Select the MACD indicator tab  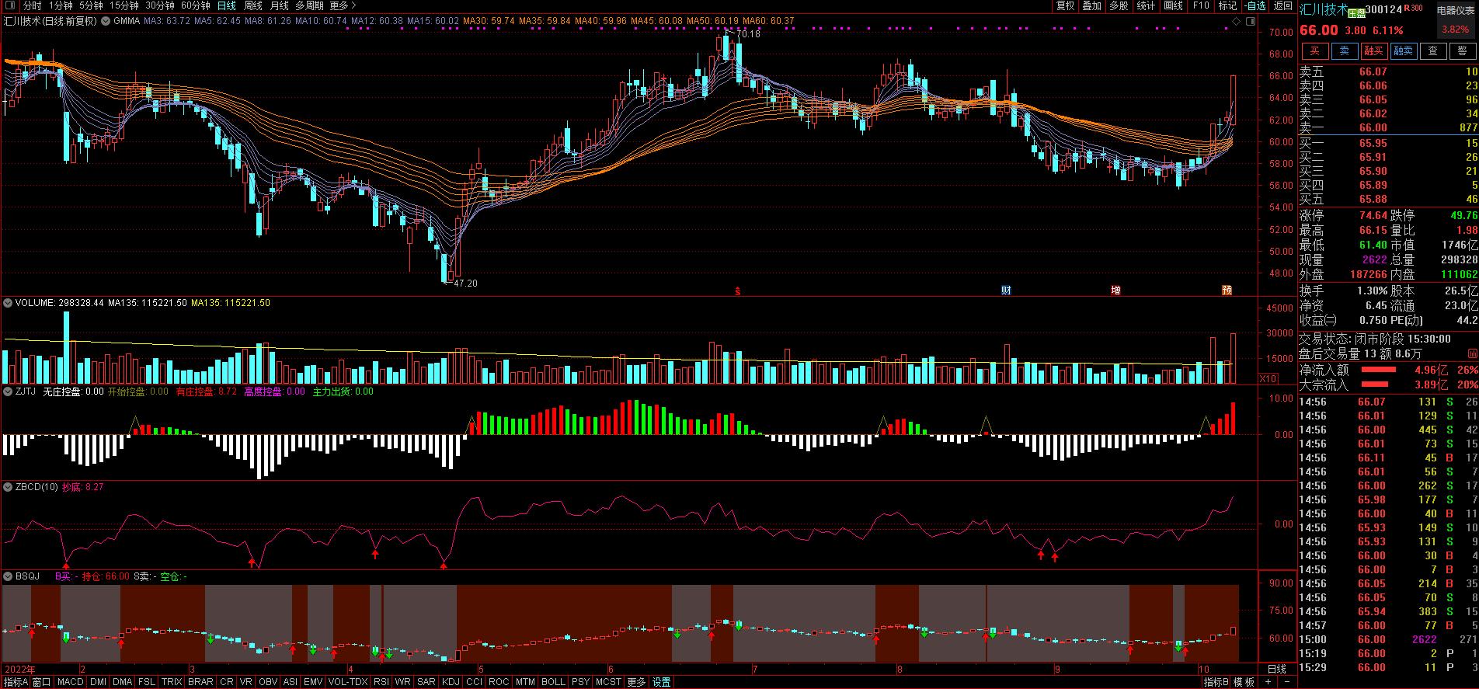pos(70,682)
